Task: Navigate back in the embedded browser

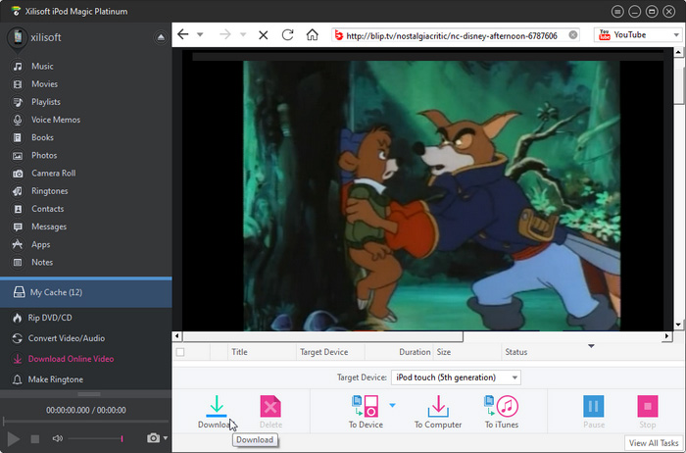Action: pos(183,35)
